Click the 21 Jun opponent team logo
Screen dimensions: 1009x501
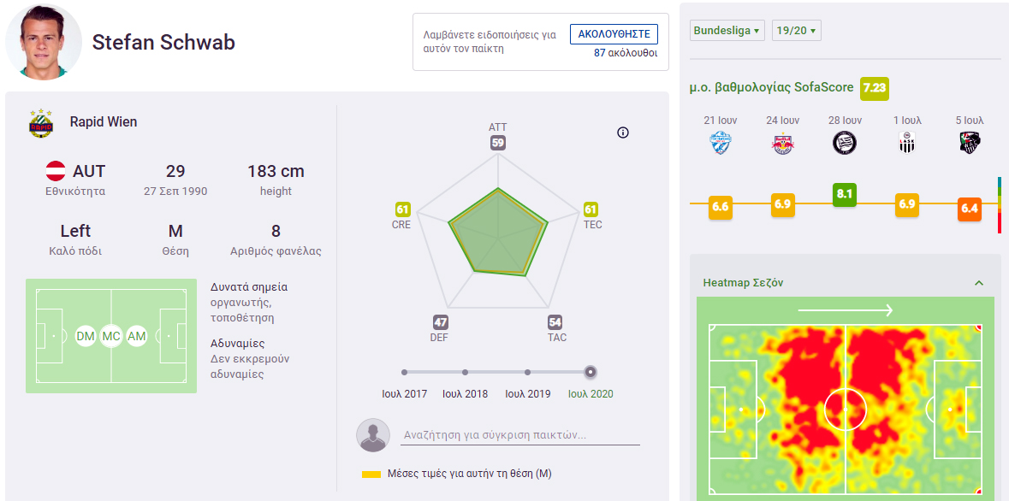(x=720, y=144)
